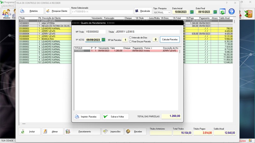Click the Impressões icon
The width and height of the screenshot is (255, 143).
click(x=105, y=132)
